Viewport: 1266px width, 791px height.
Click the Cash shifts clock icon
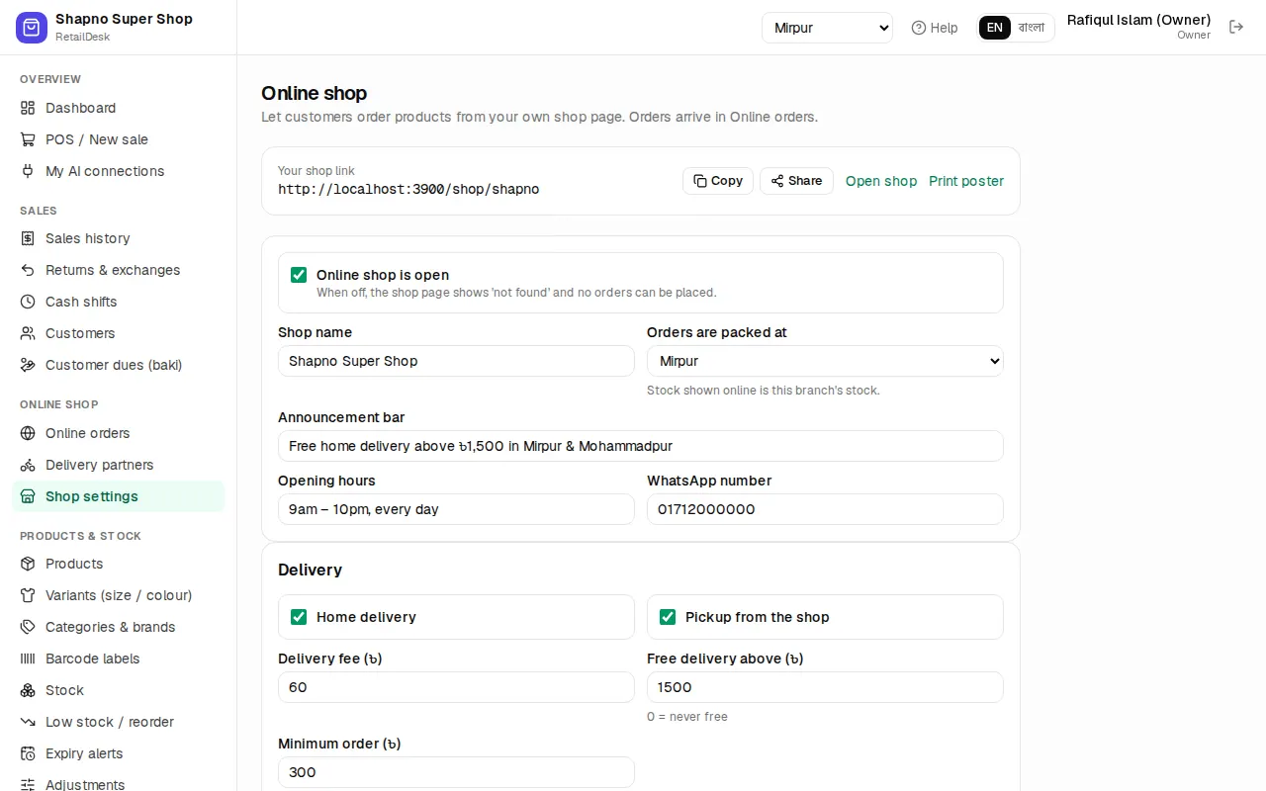(x=28, y=302)
